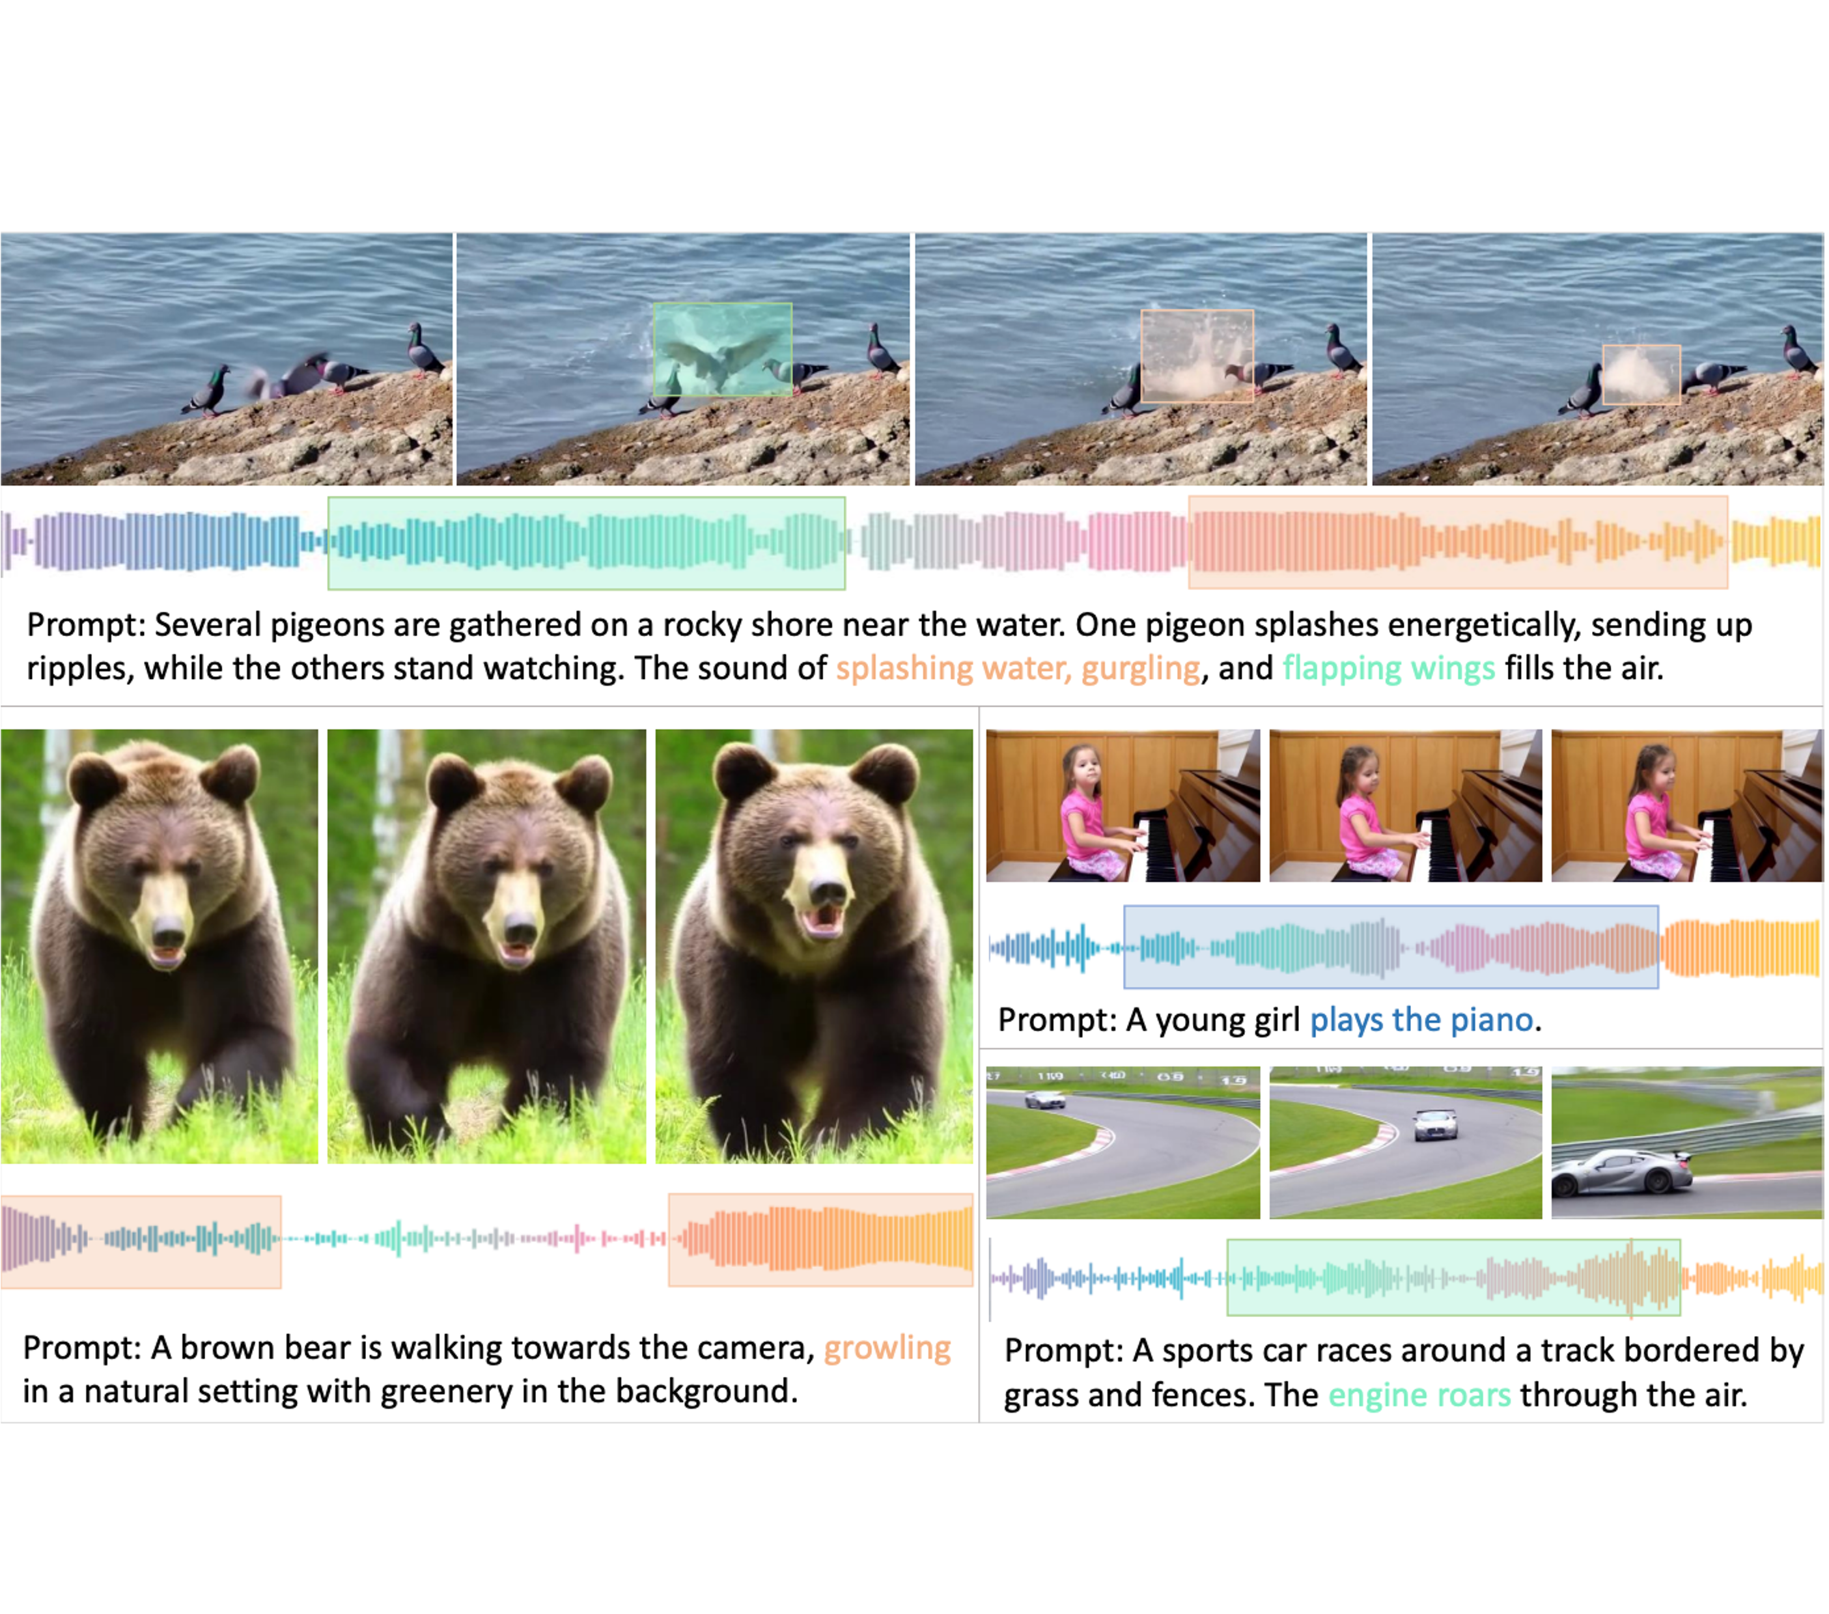Click the orange 'splashing water, gurgling' text
Screen dimensions: 1829x1614
click(1018, 669)
